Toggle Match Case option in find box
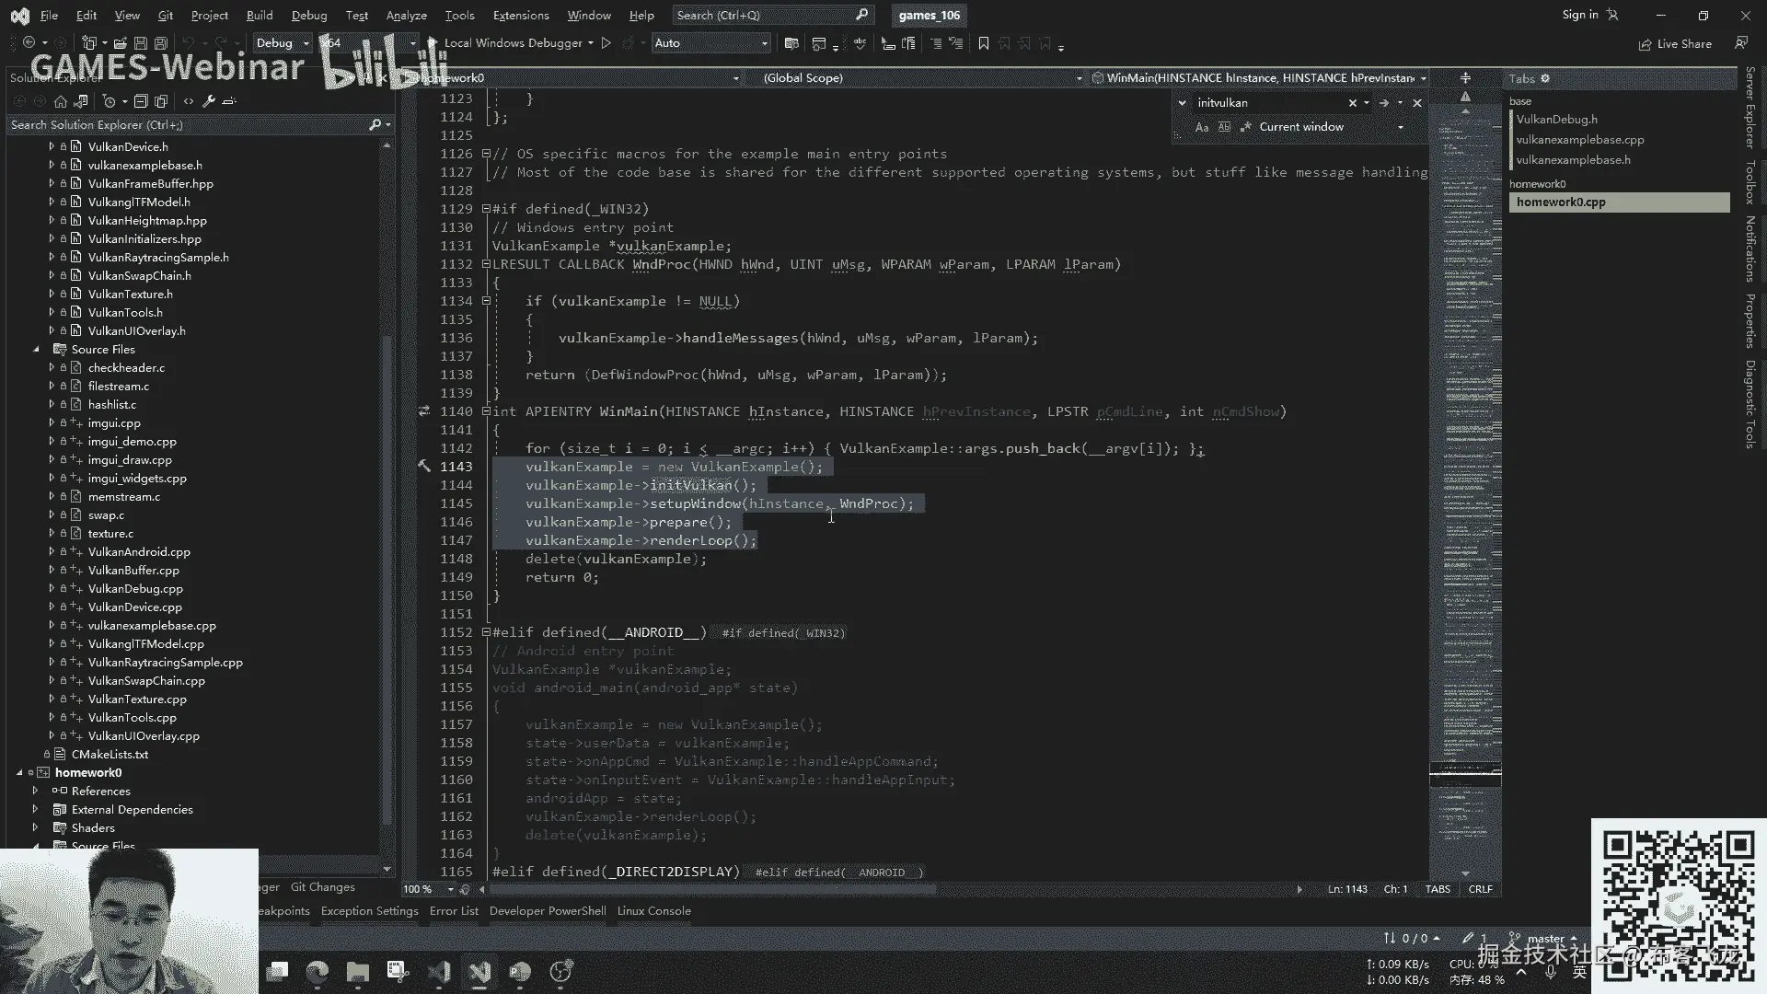The height and width of the screenshot is (994, 1767). (1202, 127)
